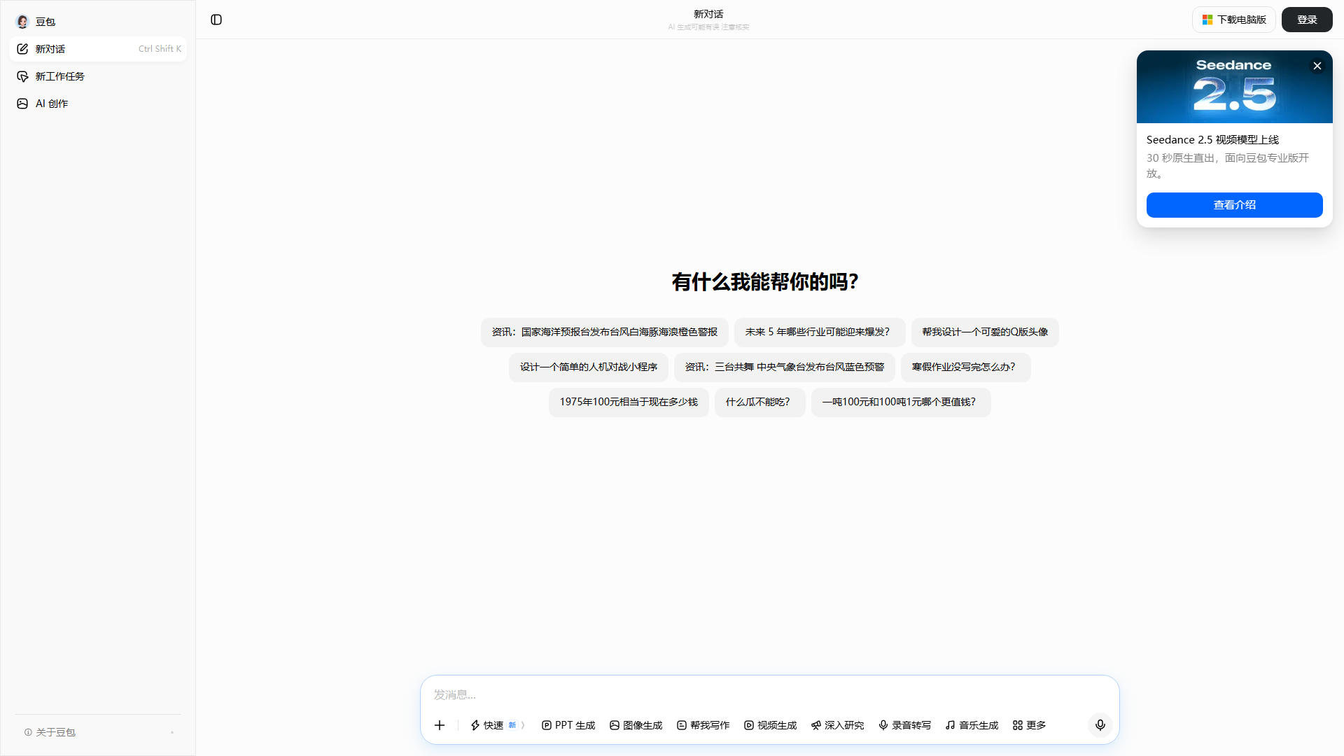The height and width of the screenshot is (756, 1344).
Task: Select 录音转写 tool
Action: [x=904, y=725]
